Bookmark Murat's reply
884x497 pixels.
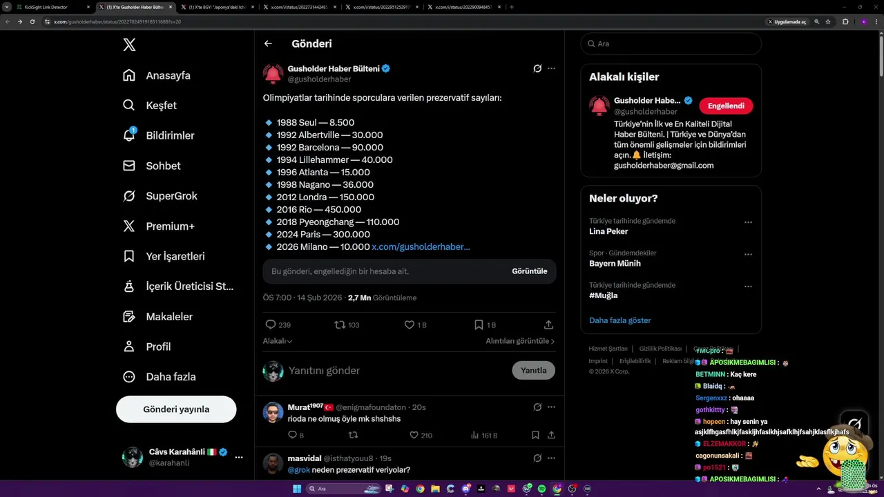tap(535, 435)
